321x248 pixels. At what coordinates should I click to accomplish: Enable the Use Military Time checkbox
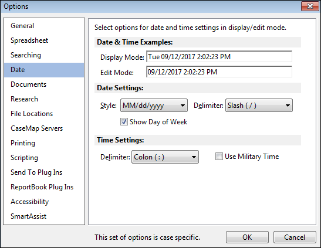[219, 157]
